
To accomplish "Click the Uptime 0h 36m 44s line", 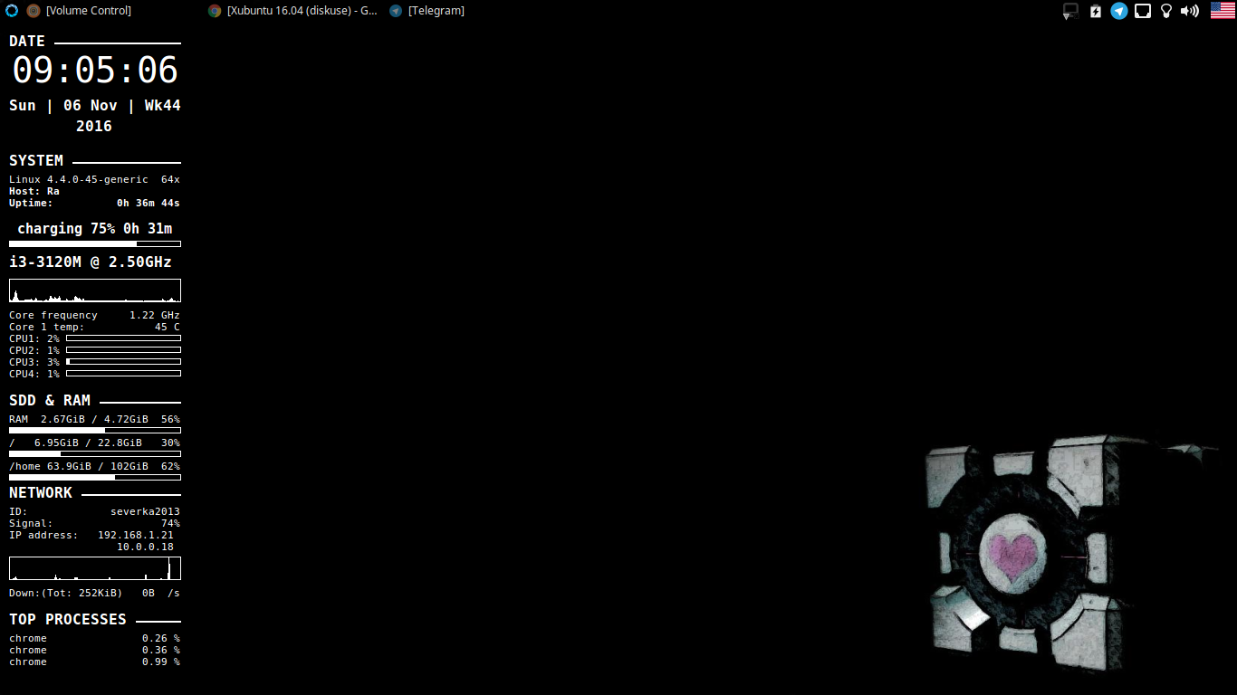I will 95,204.
